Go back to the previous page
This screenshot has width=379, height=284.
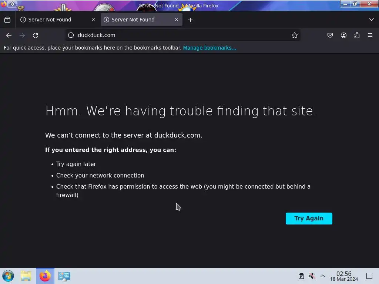9,35
